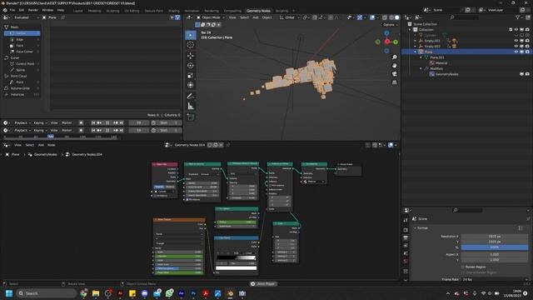This screenshot has height=300, width=533.
Task: Open the Render menu
Action: click(x=33, y=10)
